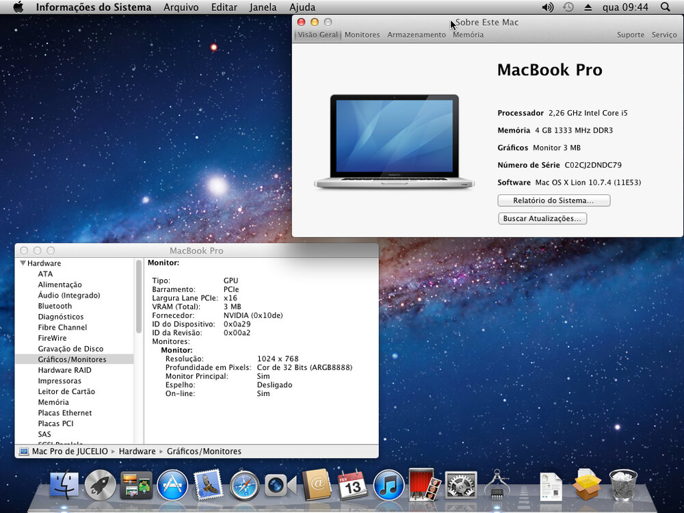
Task: Click the Trash icon in dock
Action: [x=623, y=485]
